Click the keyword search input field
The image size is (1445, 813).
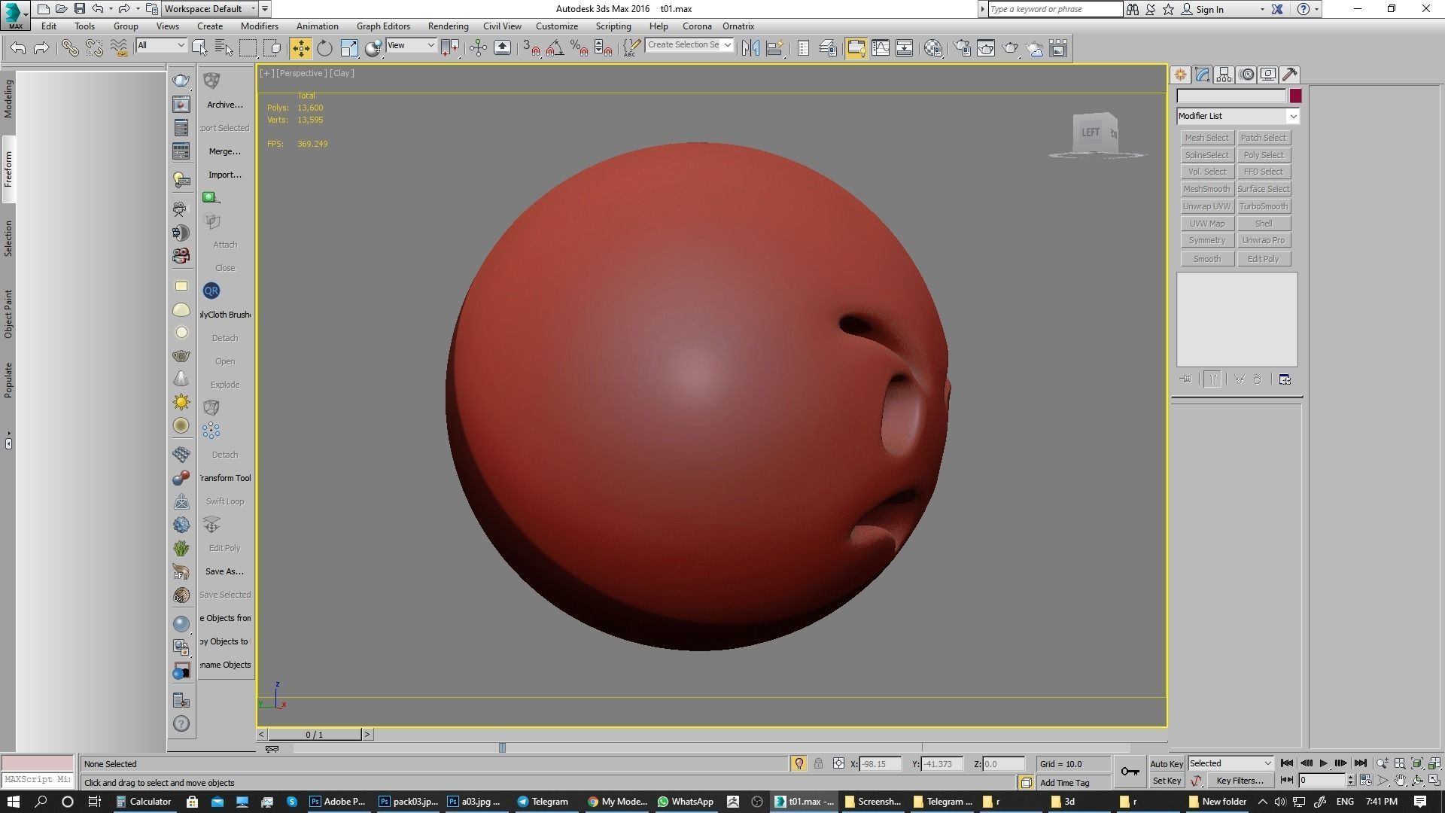(1054, 9)
